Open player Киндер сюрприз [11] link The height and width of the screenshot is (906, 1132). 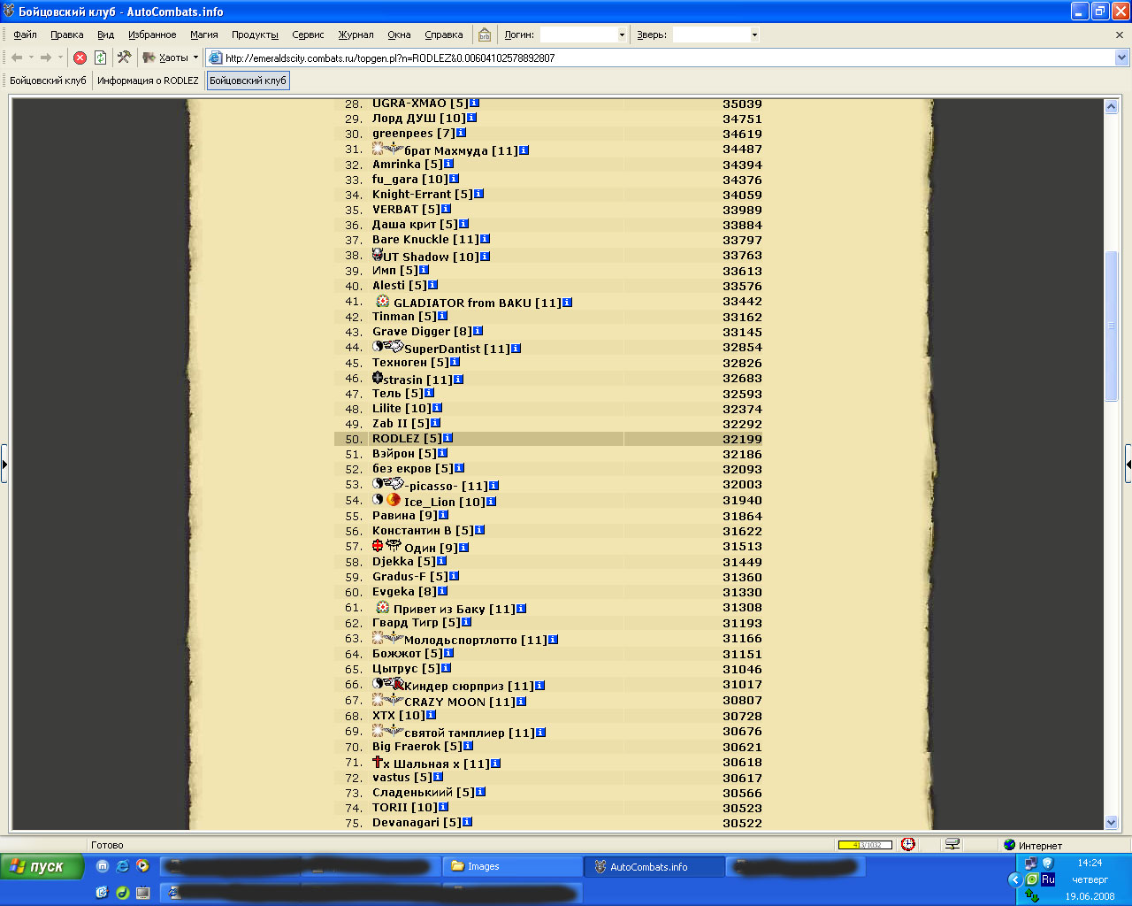pos(469,686)
